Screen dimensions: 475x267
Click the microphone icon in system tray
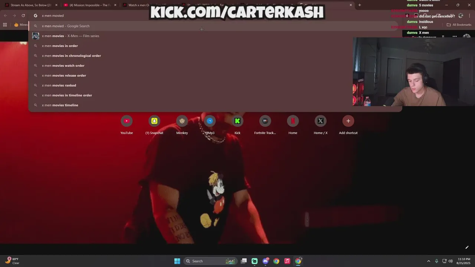436,261
